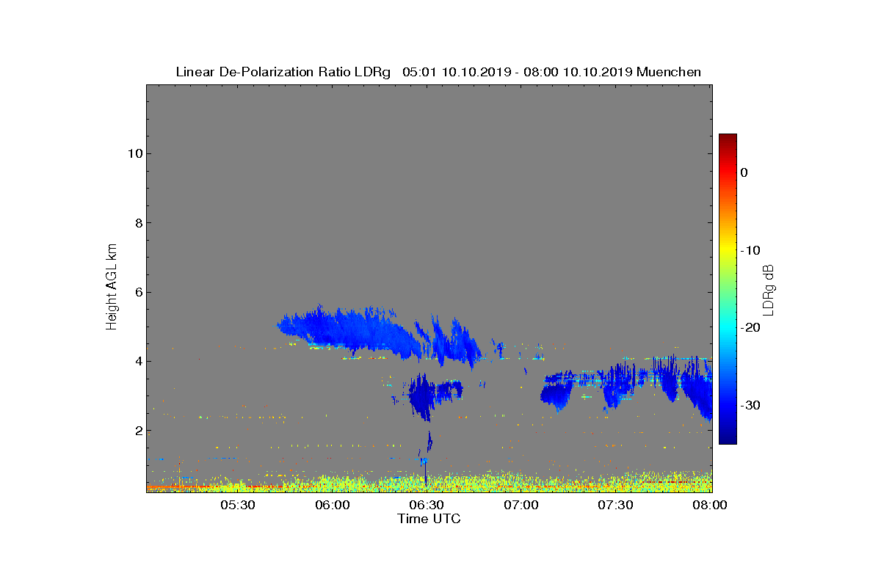
Task: Click the dark red top of the colorbar
Action: coord(728,138)
